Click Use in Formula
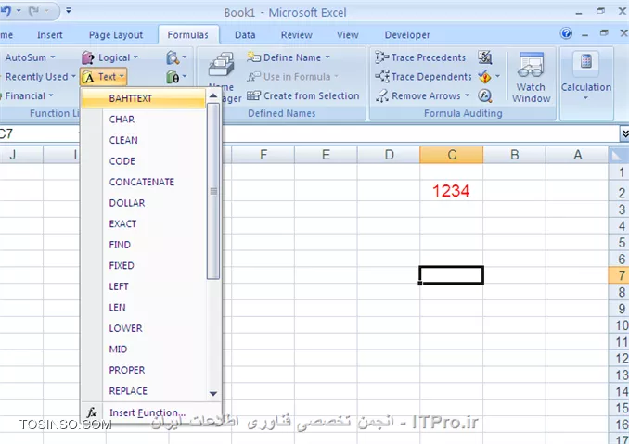This screenshot has height=444, width=629. pos(293,77)
